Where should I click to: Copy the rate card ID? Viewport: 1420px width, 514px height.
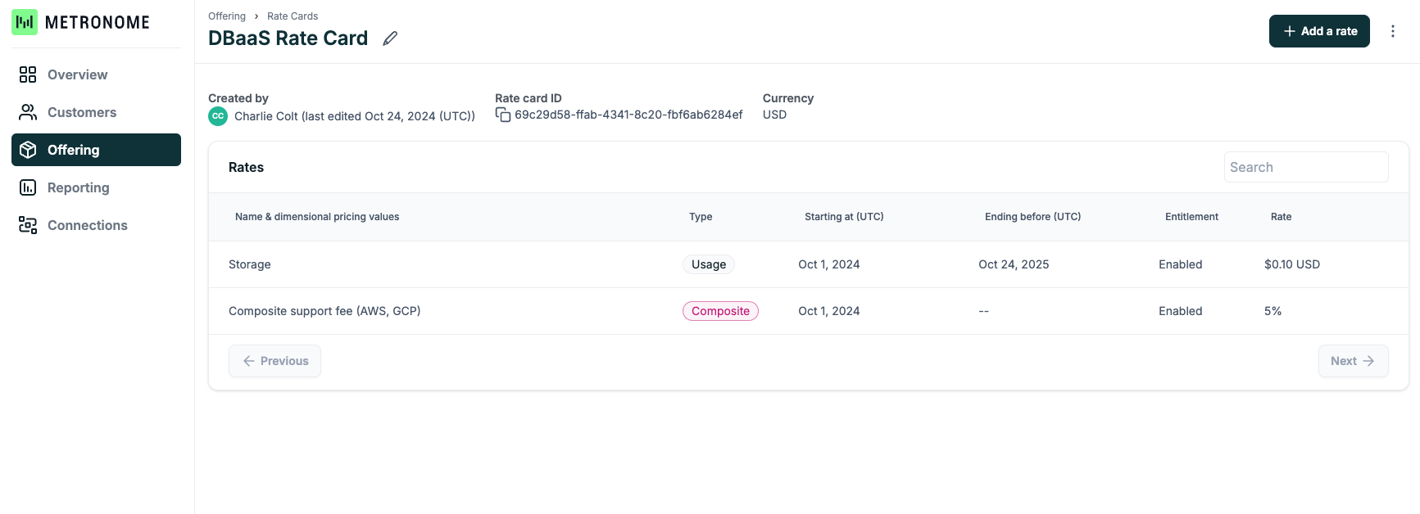pyautogui.click(x=503, y=115)
